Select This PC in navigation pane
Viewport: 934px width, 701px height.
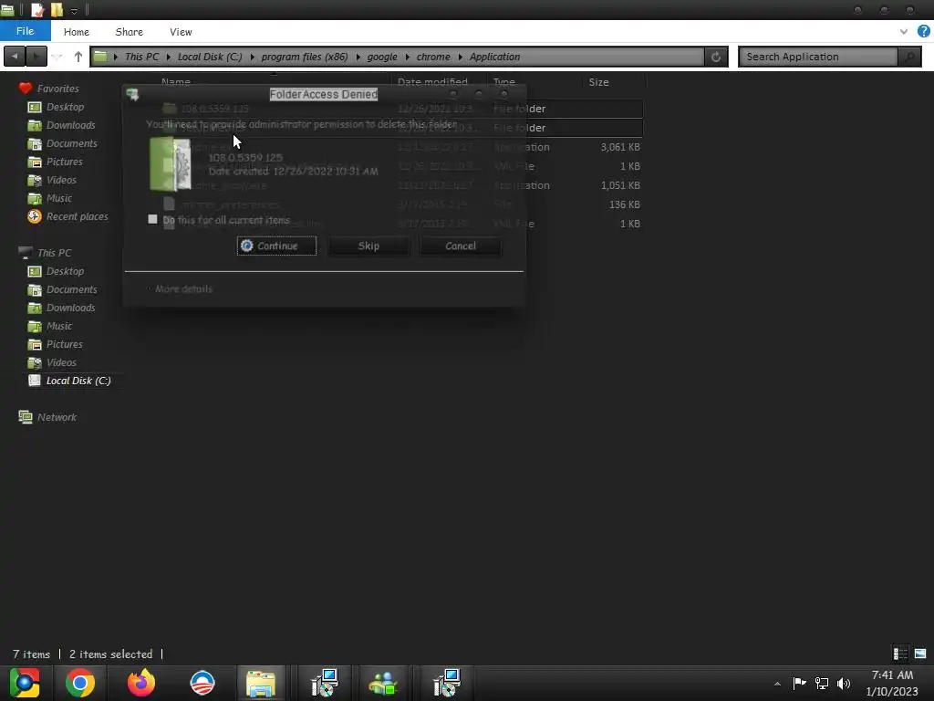[45, 253]
